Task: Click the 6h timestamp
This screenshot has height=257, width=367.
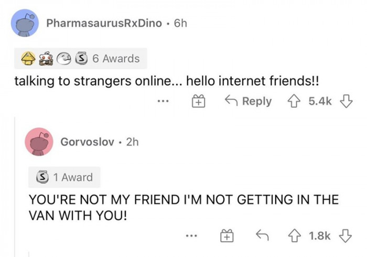Action: click(180, 23)
